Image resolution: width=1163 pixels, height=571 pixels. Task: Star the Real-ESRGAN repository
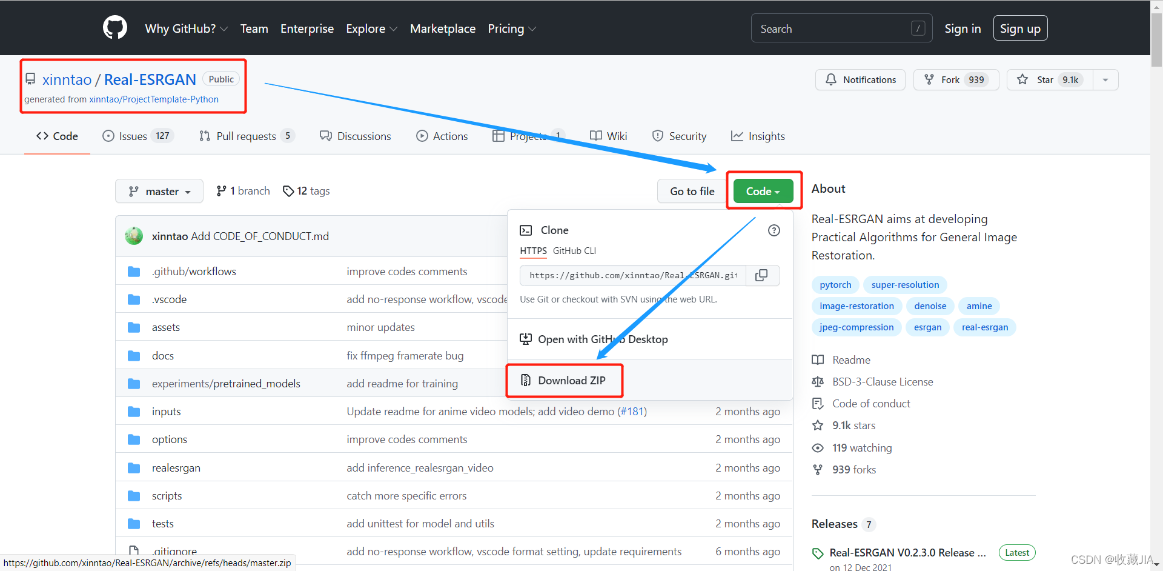click(1050, 79)
